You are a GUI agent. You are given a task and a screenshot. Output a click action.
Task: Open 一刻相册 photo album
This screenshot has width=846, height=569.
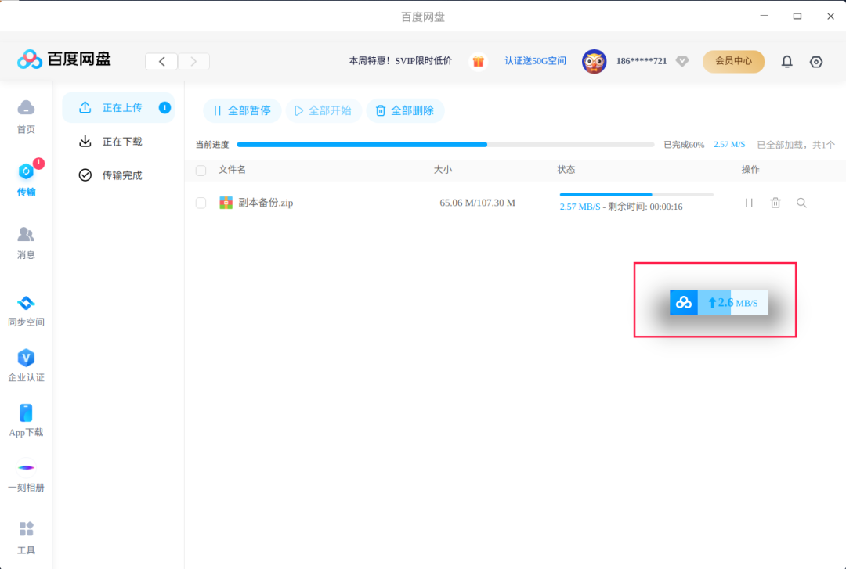pos(26,476)
